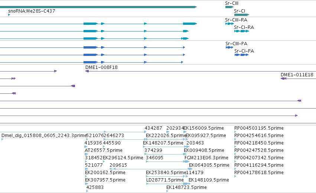316x193 pixels.
Task: Select EST 445590
Action: pos(112,143)
